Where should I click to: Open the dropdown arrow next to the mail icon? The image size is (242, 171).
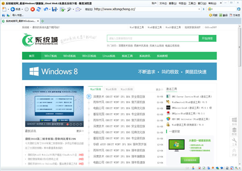click(x=81, y=9)
